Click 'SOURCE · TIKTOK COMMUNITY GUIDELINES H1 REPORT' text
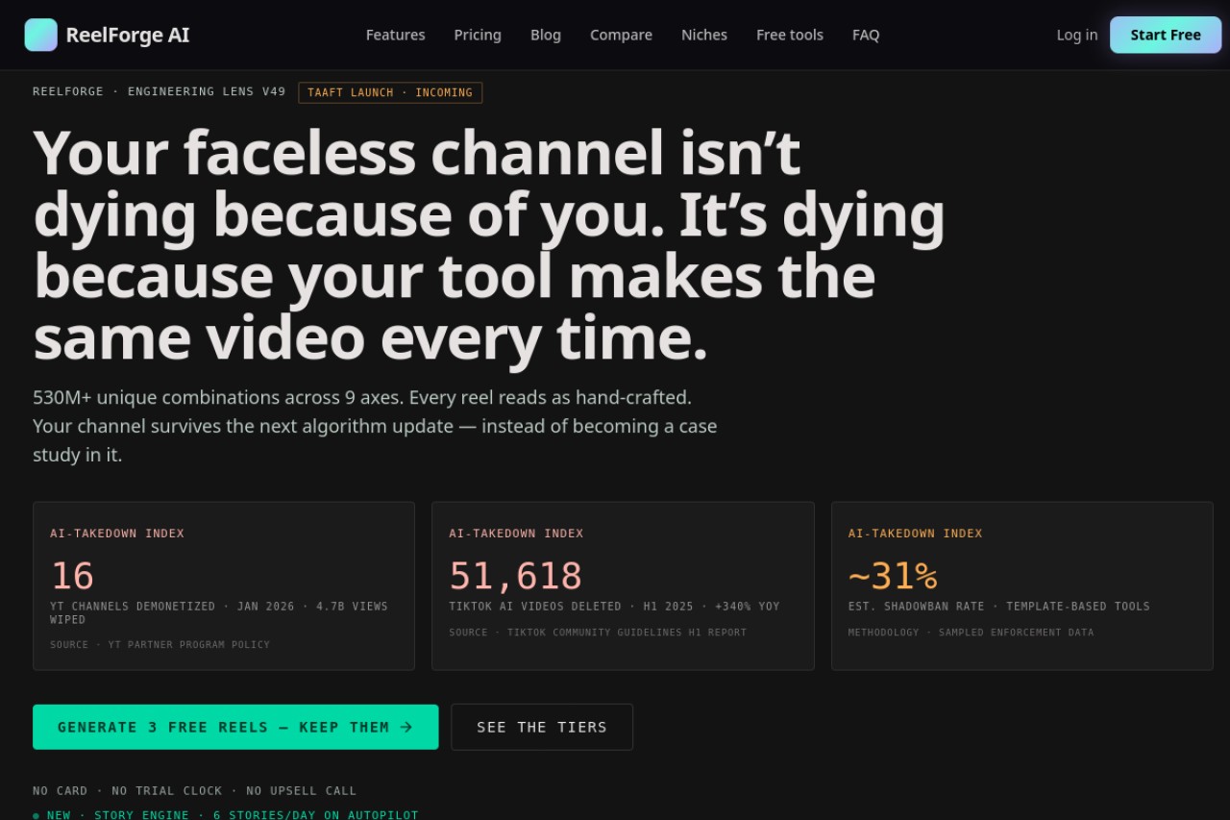 pyautogui.click(x=598, y=633)
